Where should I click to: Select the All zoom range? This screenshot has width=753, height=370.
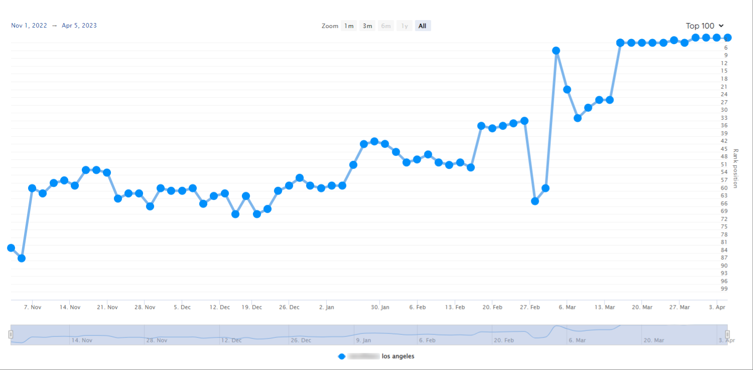click(x=422, y=26)
